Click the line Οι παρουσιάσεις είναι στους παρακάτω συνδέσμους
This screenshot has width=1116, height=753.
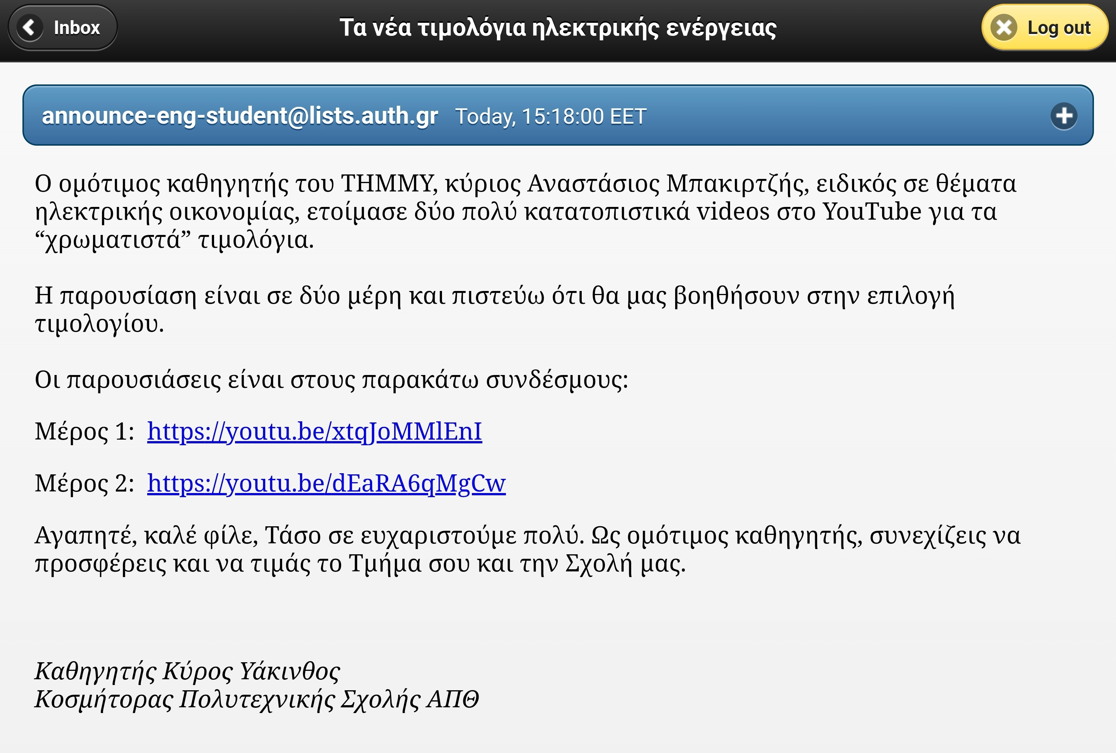(x=331, y=379)
